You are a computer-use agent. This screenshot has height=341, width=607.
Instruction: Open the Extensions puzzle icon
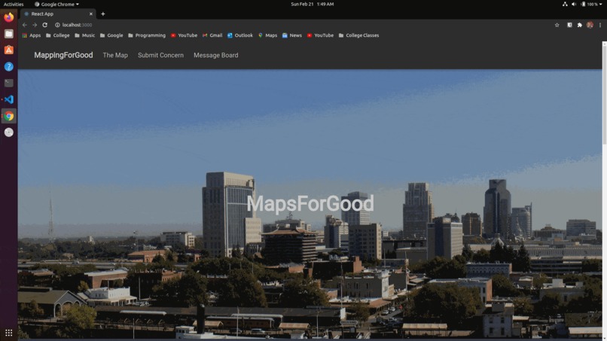580,25
